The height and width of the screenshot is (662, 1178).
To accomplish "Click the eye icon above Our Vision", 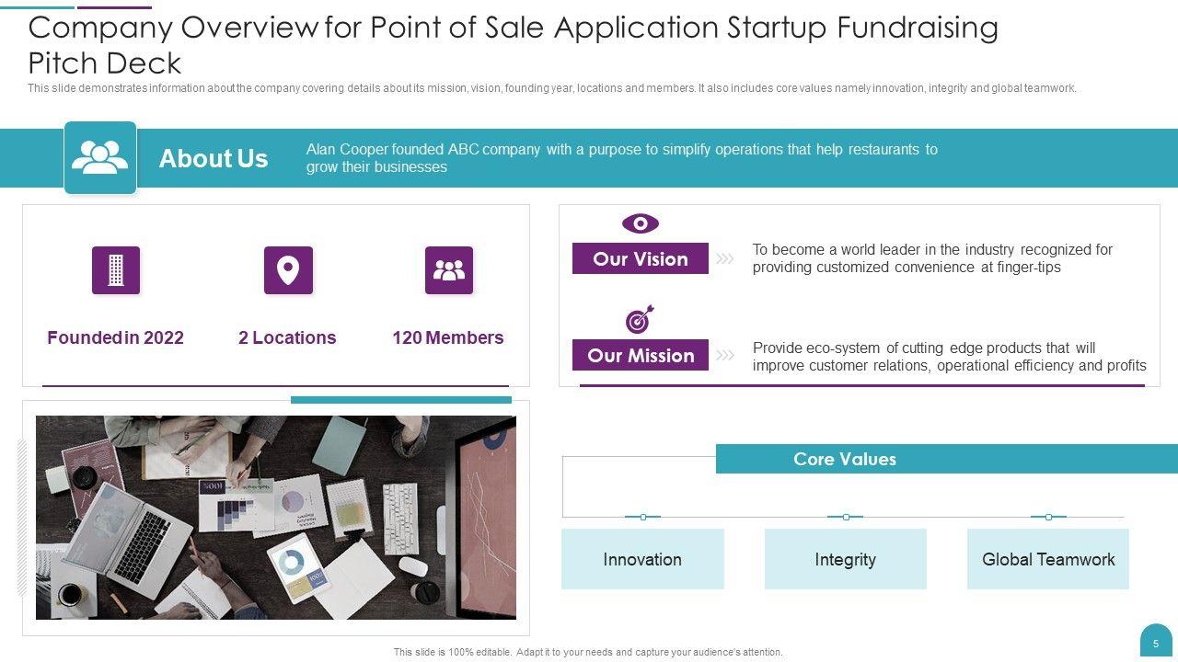I will [x=641, y=223].
